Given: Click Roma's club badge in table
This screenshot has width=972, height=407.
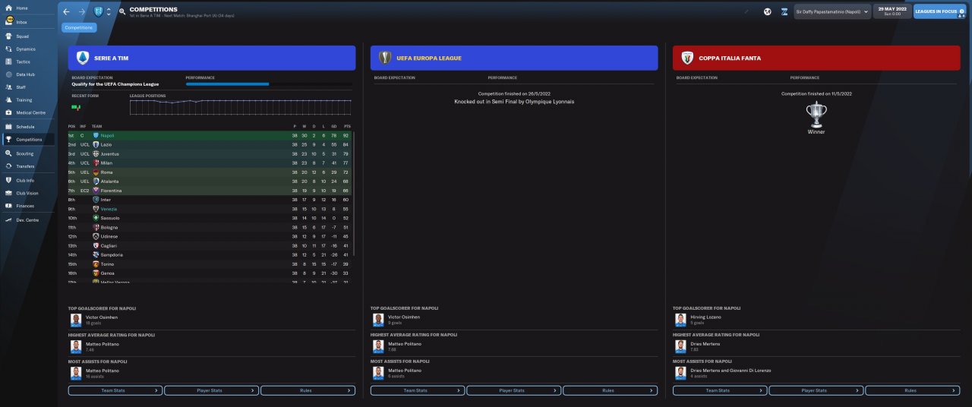Looking at the screenshot, I should point(96,172).
